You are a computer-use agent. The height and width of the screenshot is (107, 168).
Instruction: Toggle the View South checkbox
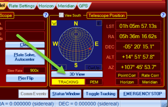(61, 15)
